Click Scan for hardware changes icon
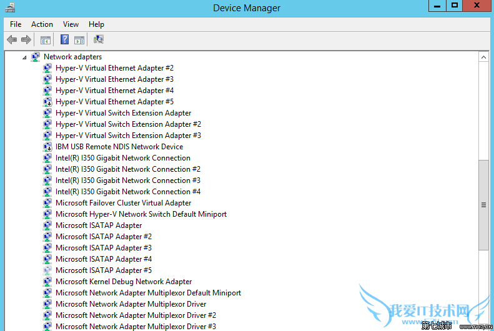Screen dimensions: 494x331 [x=99, y=39]
